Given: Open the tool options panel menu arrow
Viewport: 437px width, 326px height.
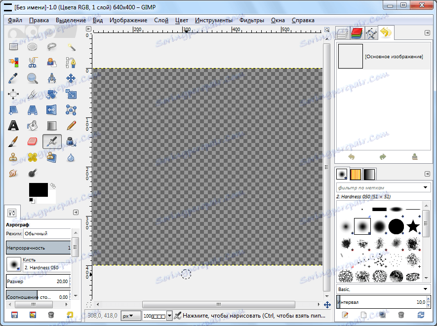Looking at the screenshot, I should (x=76, y=213).
